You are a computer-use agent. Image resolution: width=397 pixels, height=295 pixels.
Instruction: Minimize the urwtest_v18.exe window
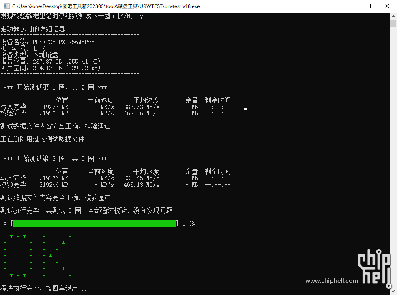tap(350, 6)
